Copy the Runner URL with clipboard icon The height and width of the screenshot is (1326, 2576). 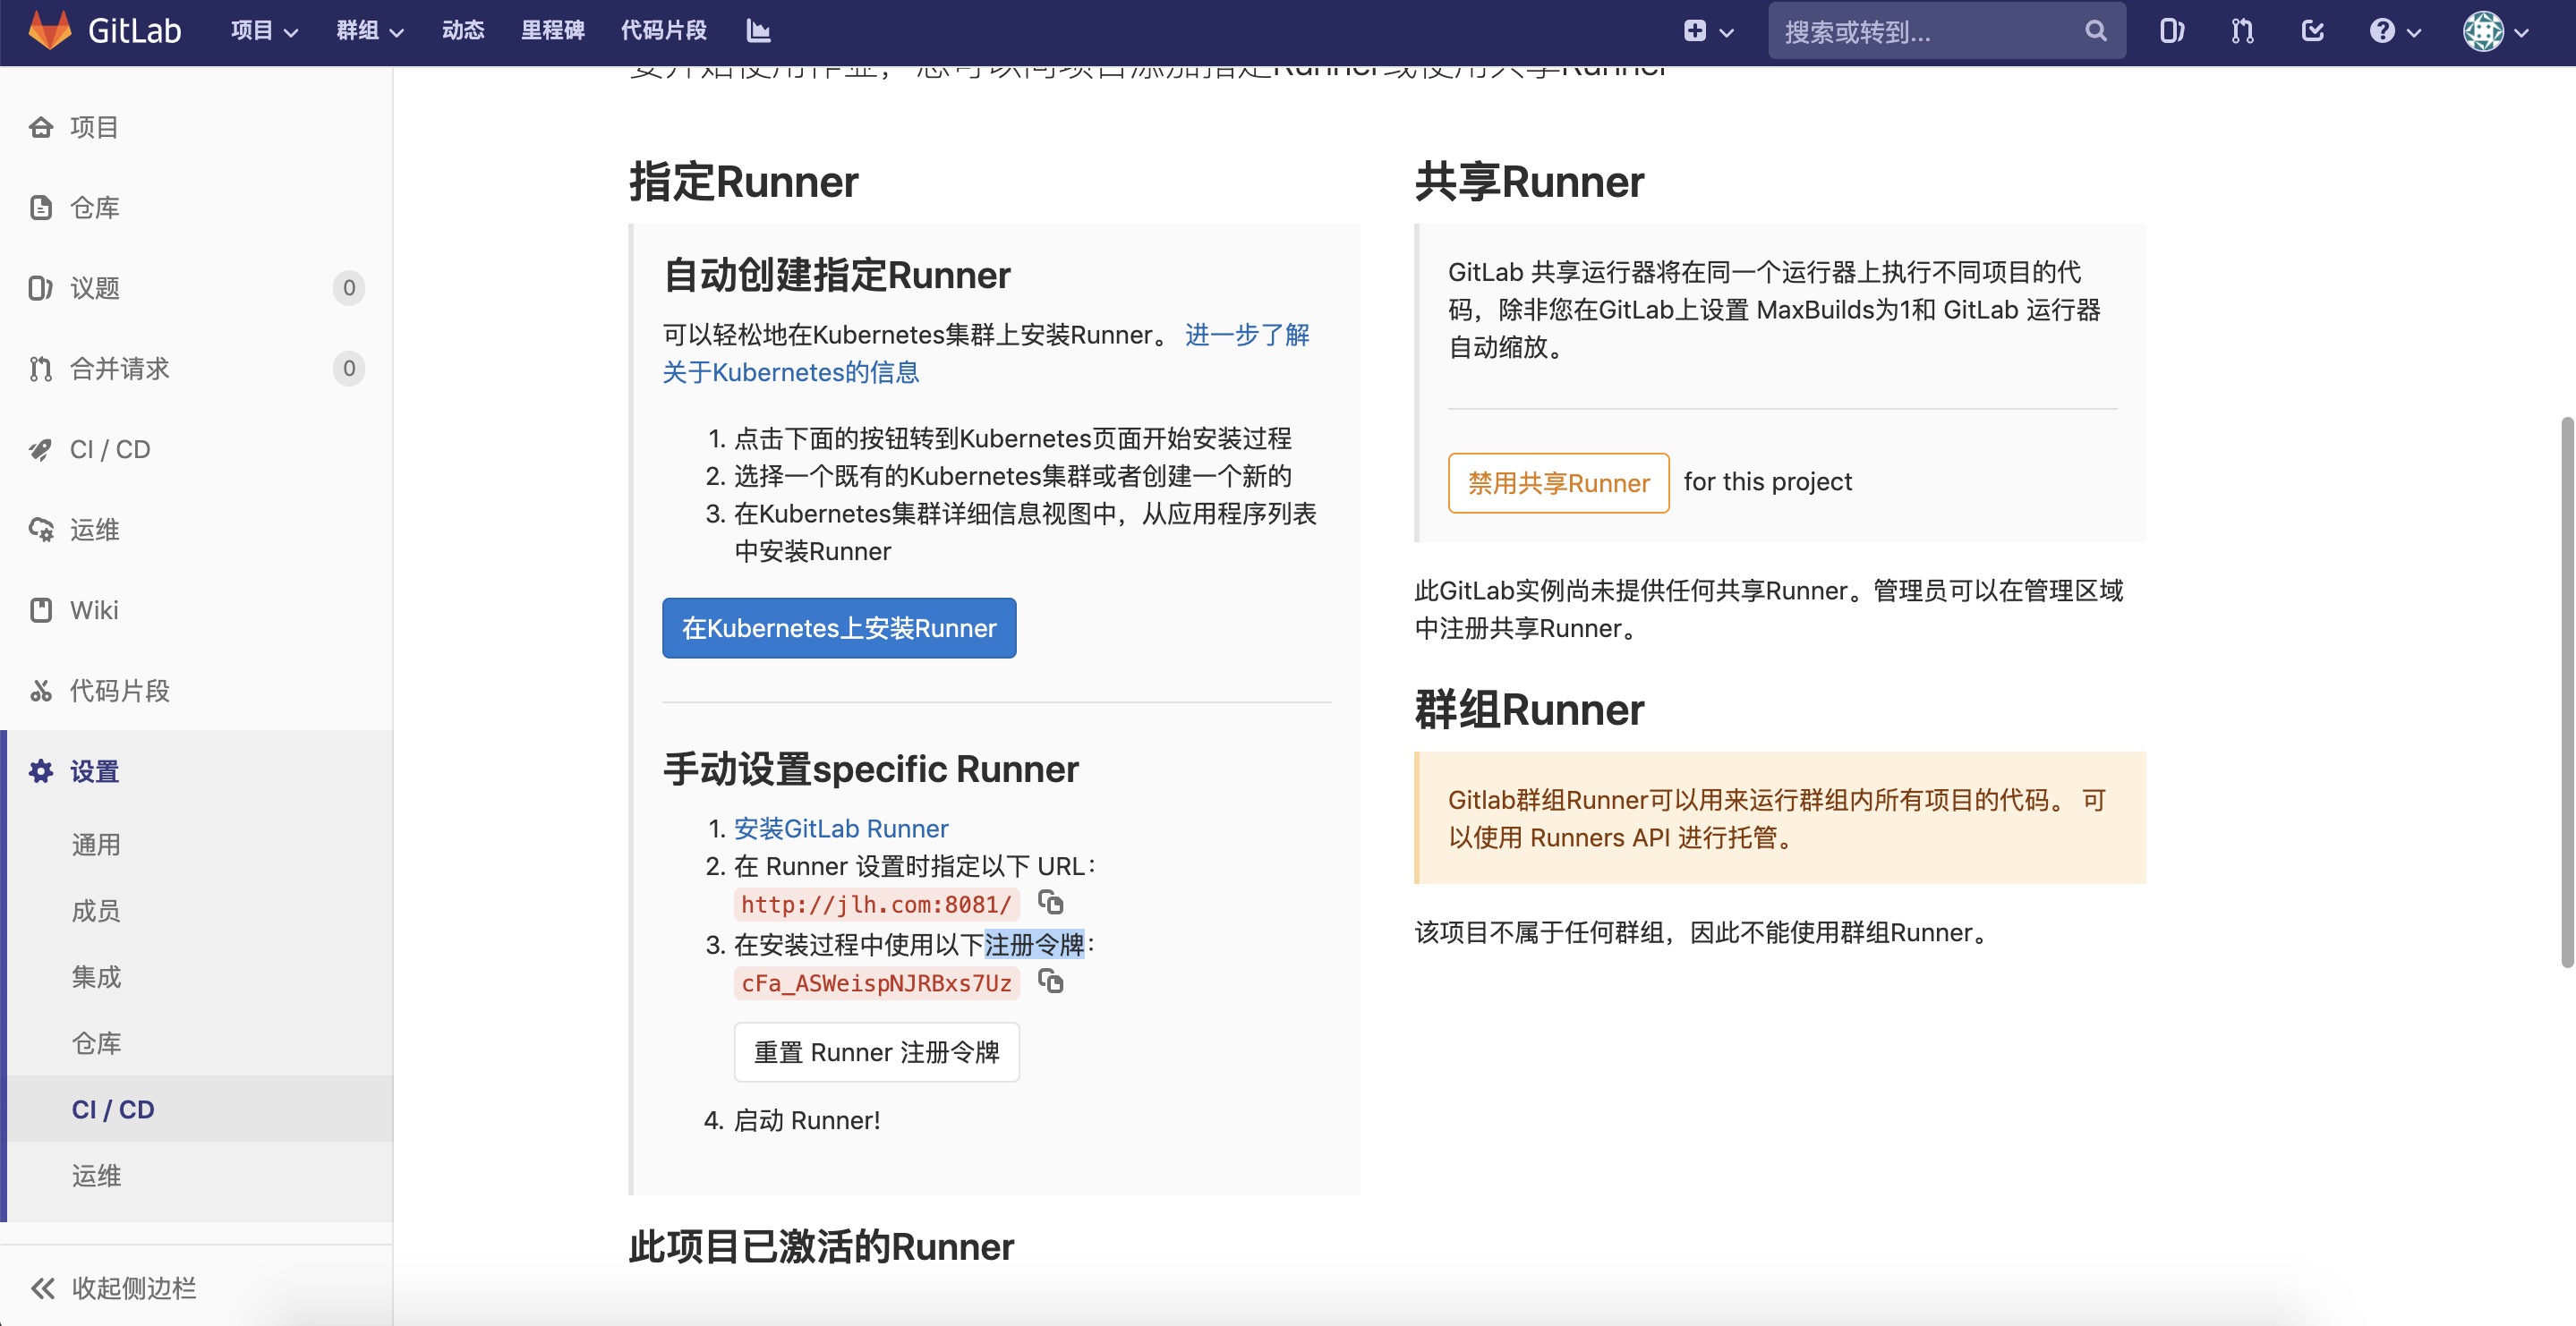click(1050, 902)
